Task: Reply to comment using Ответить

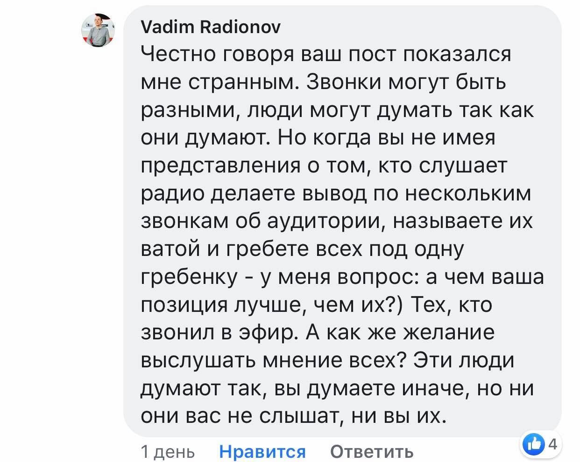Action: coord(372,451)
